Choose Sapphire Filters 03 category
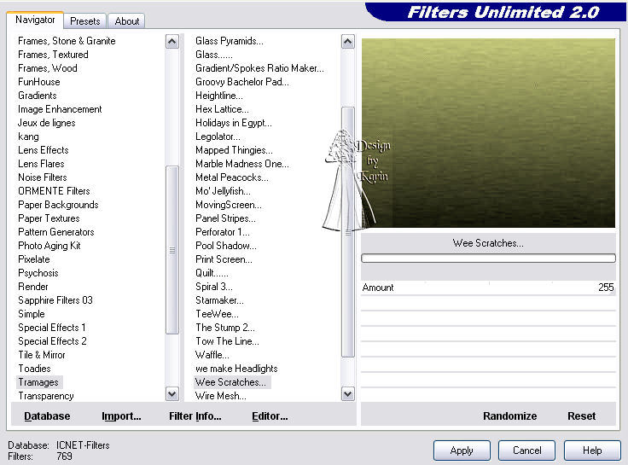 tap(55, 300)
